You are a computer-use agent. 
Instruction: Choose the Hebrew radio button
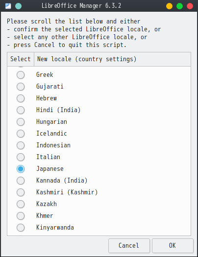pos(21,98)
